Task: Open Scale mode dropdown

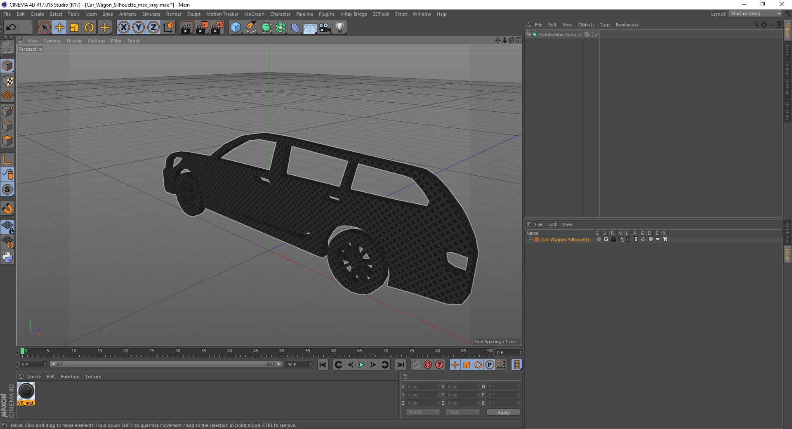Action: [x=463, y=412]
